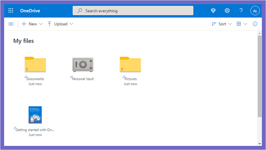Expand the view options chevron
Image resolution: width=266 pixels, height=150 pixels.
point(245,24)
